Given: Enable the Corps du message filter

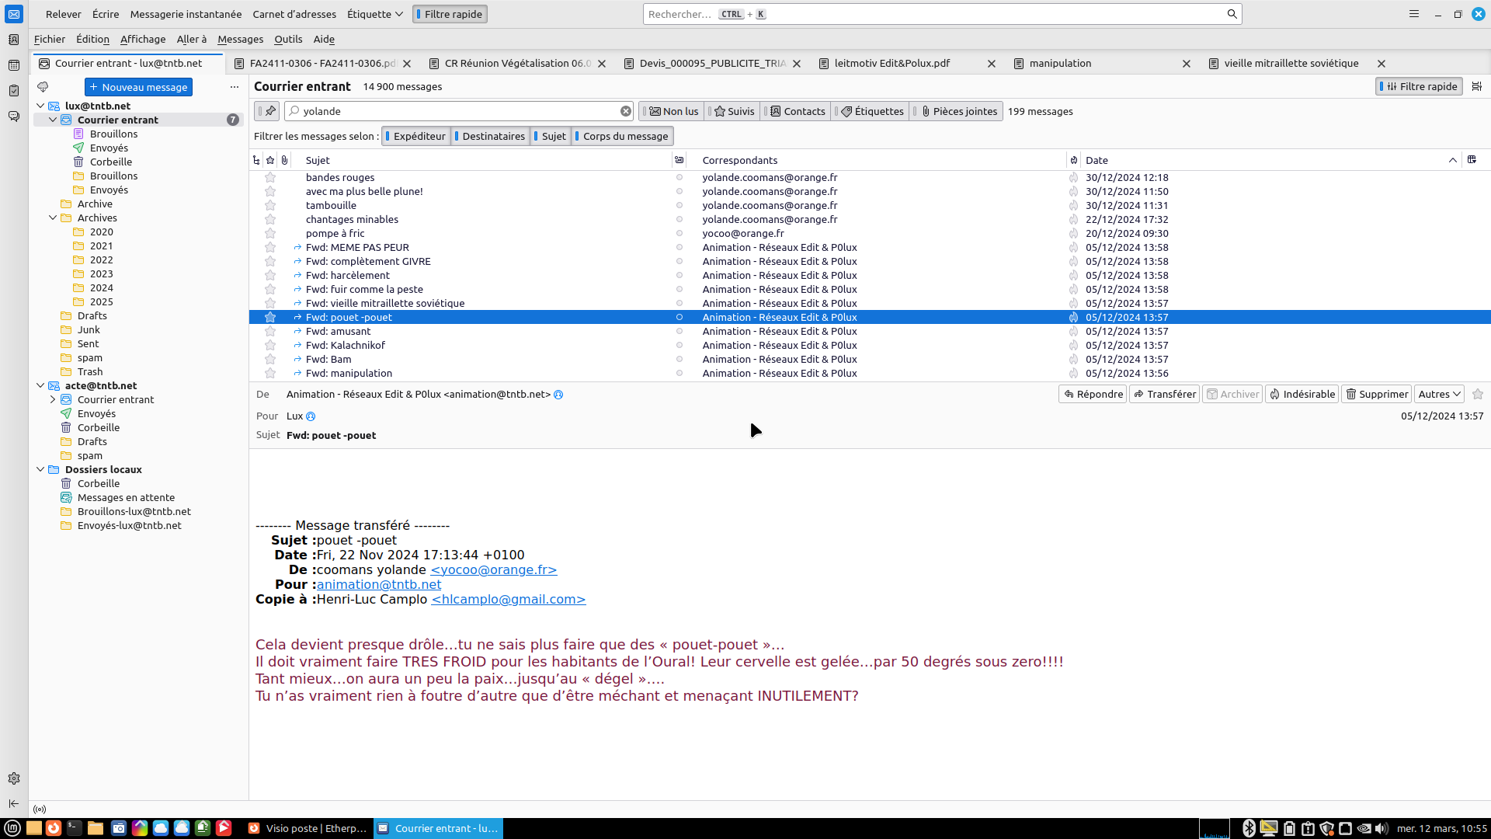Looking at the screenshot, I should pos(623,136).
